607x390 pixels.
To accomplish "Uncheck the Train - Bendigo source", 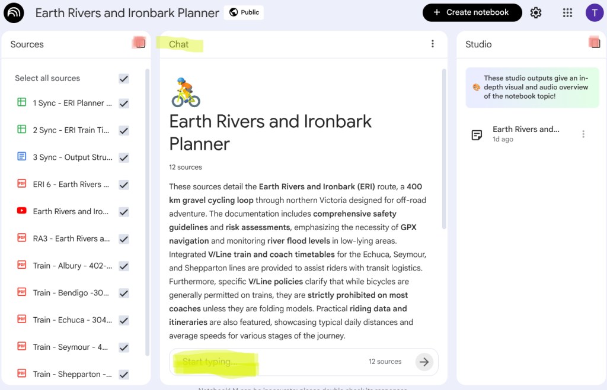I will coord(124,293).
